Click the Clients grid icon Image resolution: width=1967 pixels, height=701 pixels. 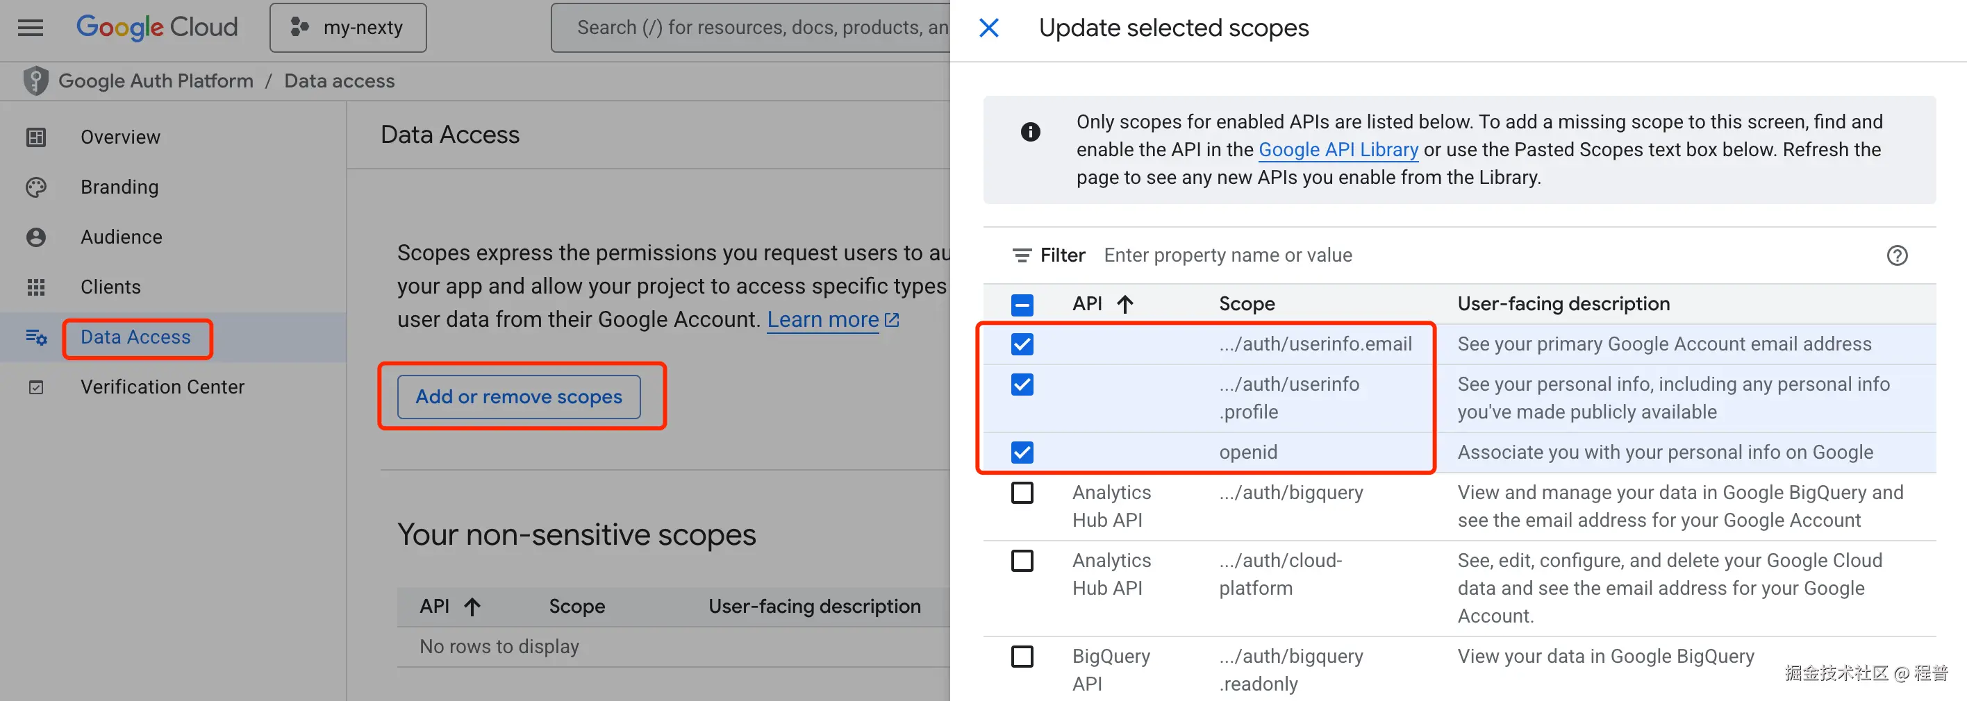(36, 287)
